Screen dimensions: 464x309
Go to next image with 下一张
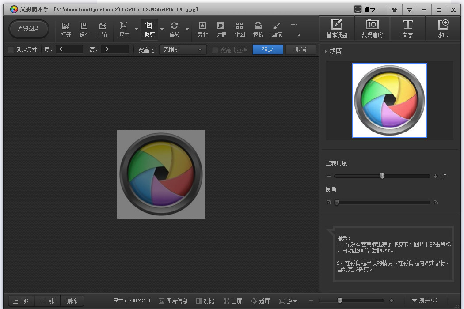47,301
